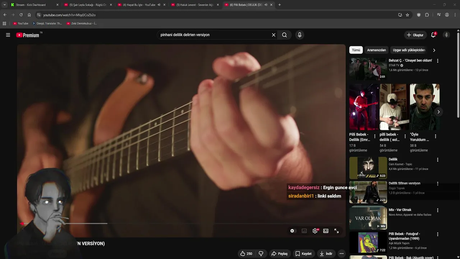Switch to the Şair Leyla Sokağı tab

coord(87,5)
